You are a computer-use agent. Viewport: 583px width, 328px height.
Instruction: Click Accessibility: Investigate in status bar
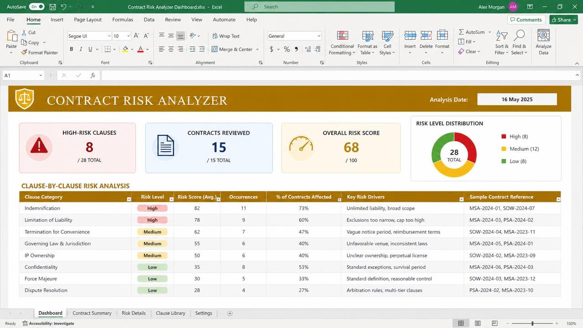pos(48,323)
